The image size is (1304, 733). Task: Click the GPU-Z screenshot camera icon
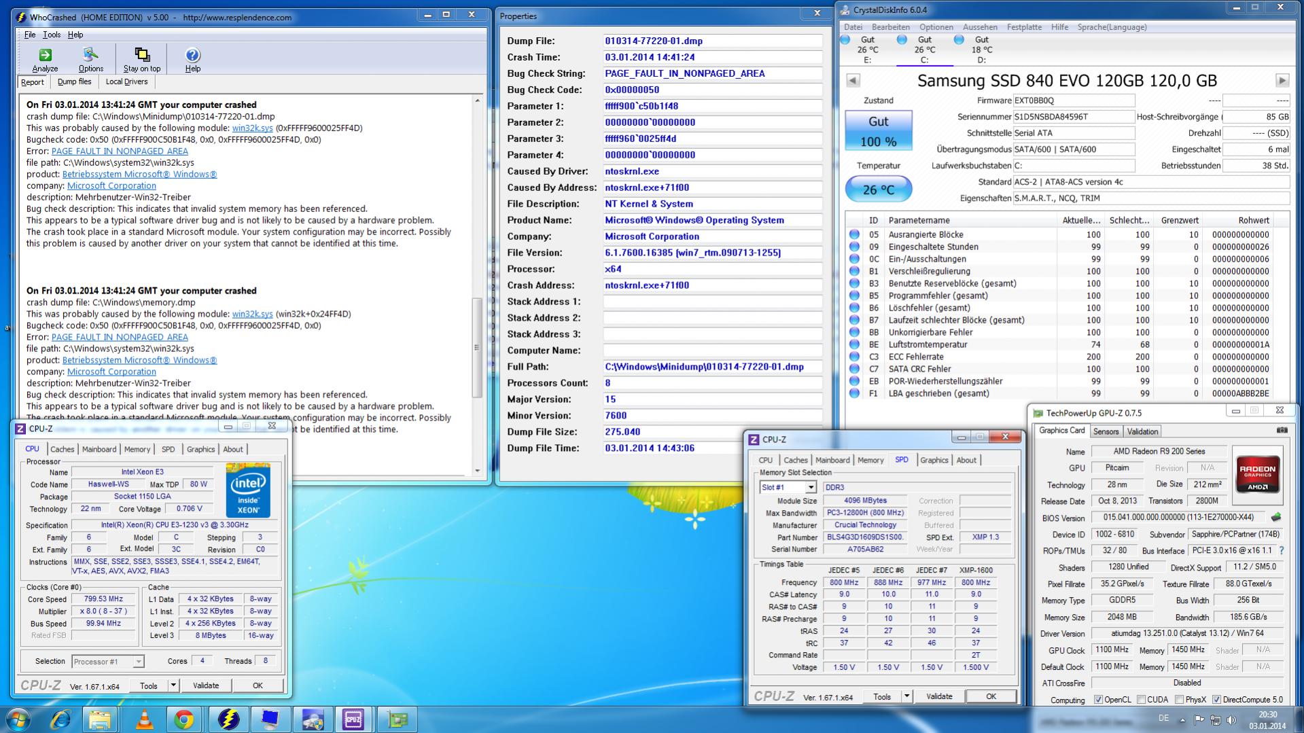coord(1282,430)
